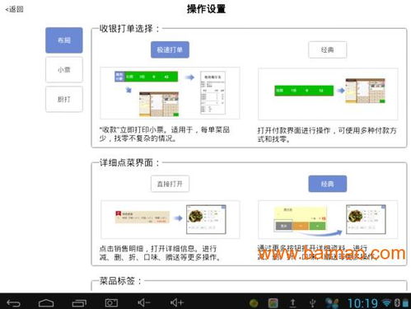The height and width of the screenshot is (309, 411).
Task: Tap the screenshot camera icon
Action: (111, 303)
